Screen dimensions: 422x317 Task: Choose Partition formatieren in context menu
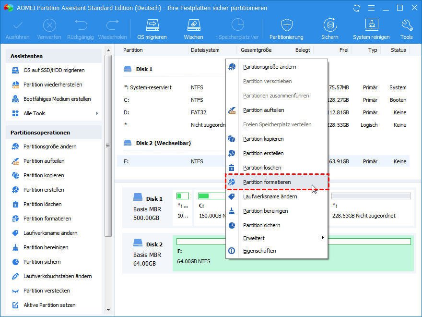(x=277, y=182)
